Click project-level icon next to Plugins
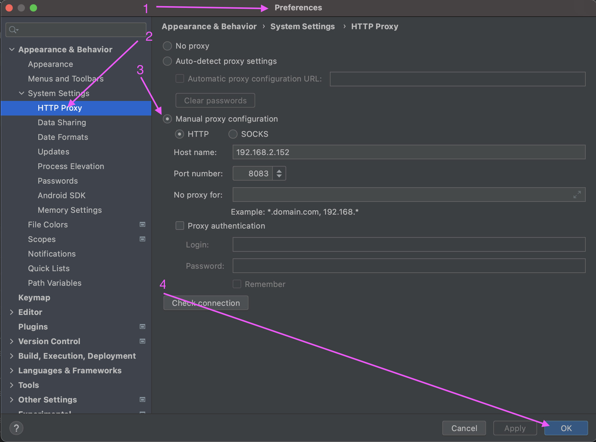Screen dimensions: 596x442 [142, 327]
